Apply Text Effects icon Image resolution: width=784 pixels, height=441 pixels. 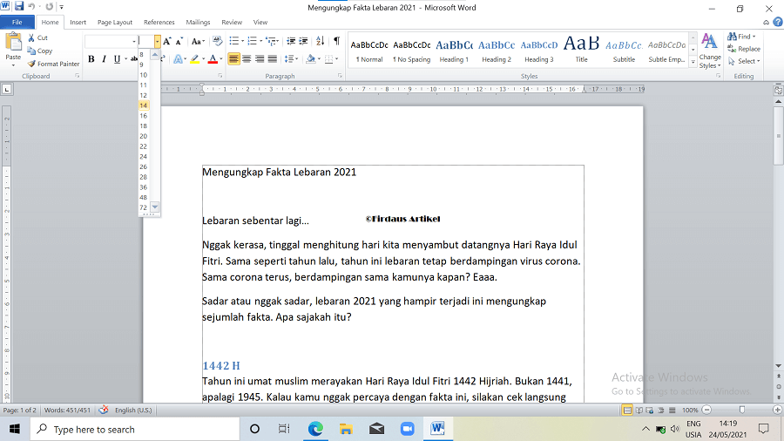point(178,59)
